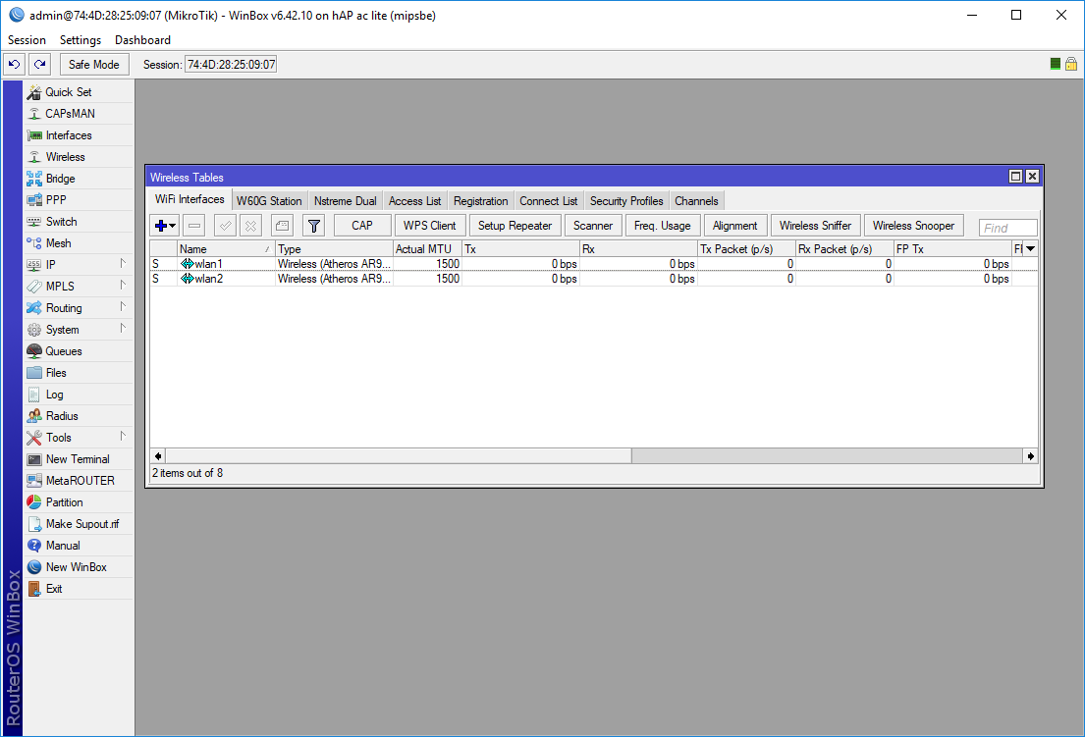Screen dimensions: 1085x737
Task: Open the Dashboard menu
Action: (142, 40)
